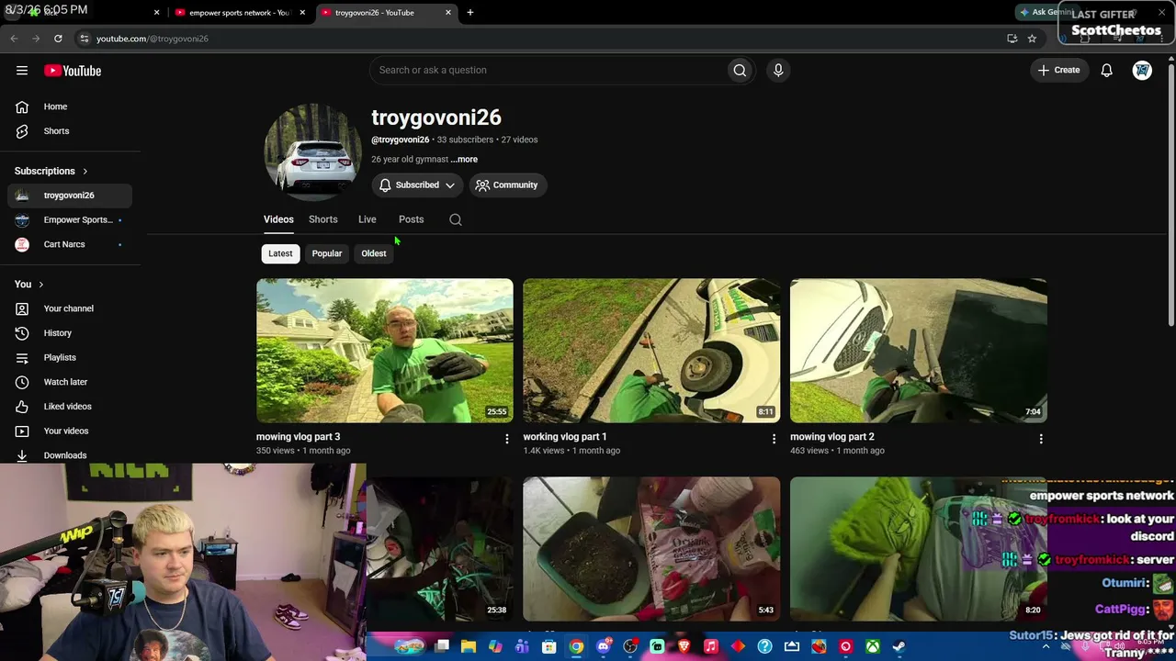Switch to the Videos tab
Image resolution: width=1176 pixels, height=661 pixels.
(278, 219)
